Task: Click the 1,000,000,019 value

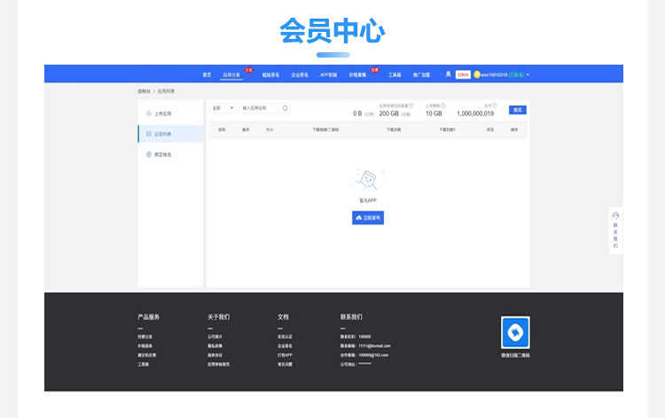Action: (475, 113)
